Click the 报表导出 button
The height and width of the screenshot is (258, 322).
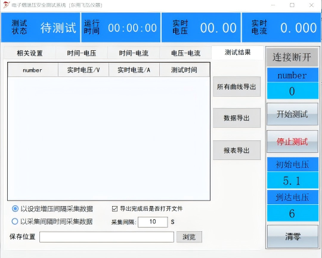click(237, 150)
